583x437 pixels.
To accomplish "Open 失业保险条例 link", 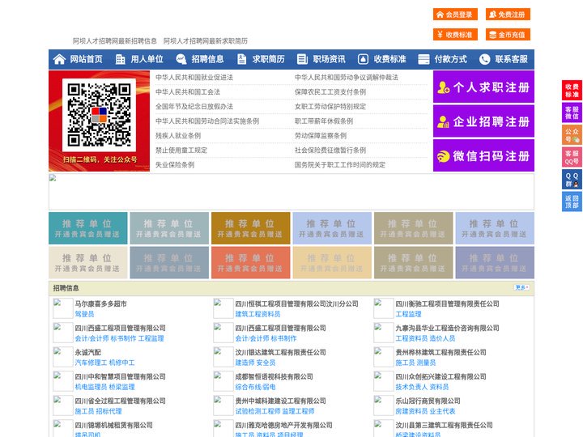I will (175, 164).
